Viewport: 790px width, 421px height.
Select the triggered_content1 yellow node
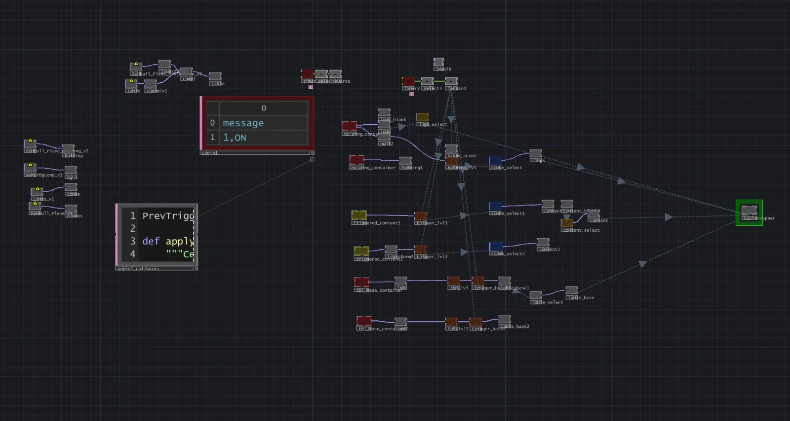coord(359,215)
